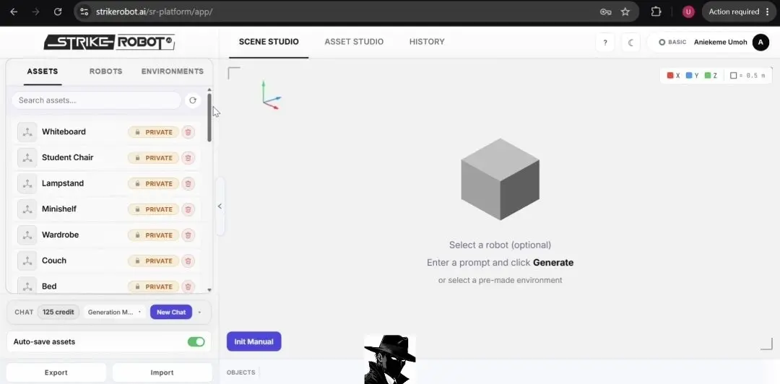
Task: Click the Search assets input field
Action: tap(96, 100)
